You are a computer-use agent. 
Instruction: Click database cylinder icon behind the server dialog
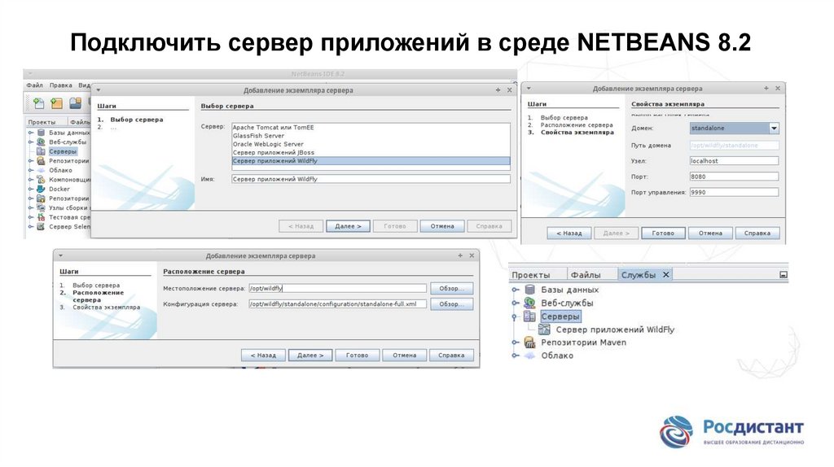click(x=41, y=133)
